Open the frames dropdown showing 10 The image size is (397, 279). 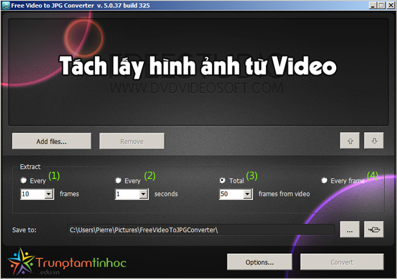49,194
